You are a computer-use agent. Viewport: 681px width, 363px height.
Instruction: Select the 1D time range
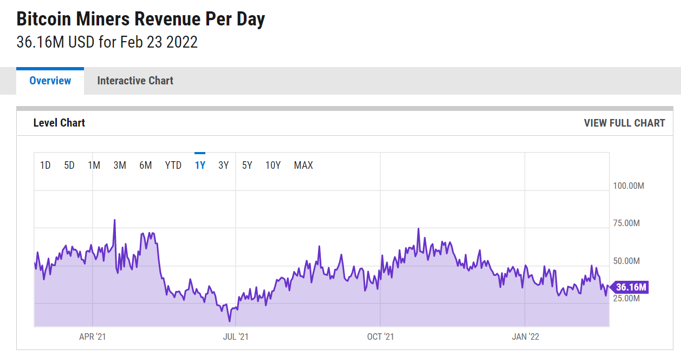pos(46,166)
